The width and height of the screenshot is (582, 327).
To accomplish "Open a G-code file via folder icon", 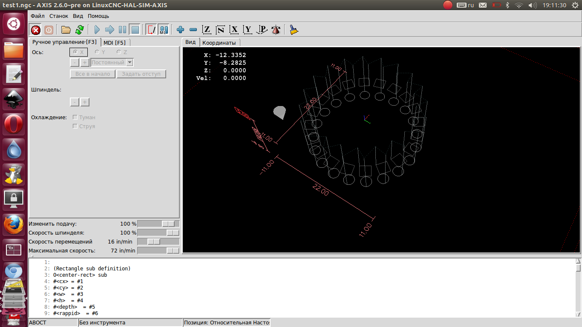I will 66,30.
